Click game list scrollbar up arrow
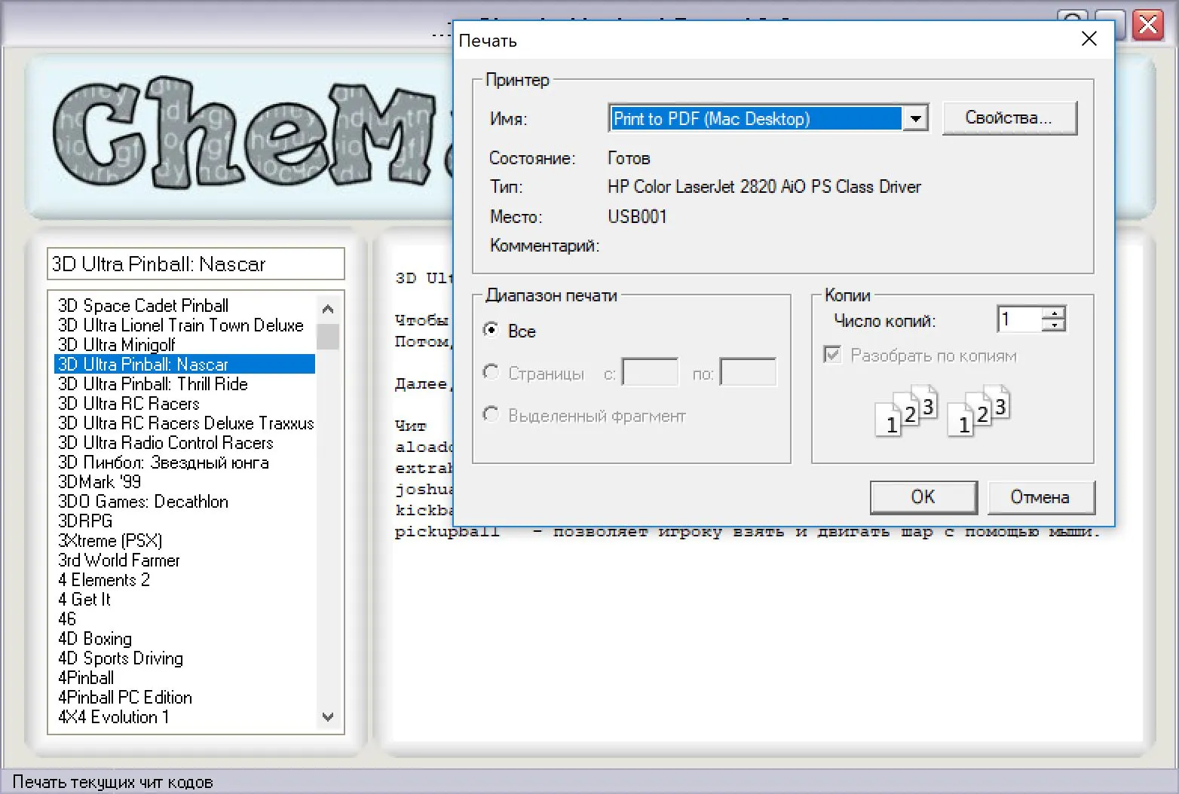Viewport: 1179px width, 794px height. [x=328, y=309]
